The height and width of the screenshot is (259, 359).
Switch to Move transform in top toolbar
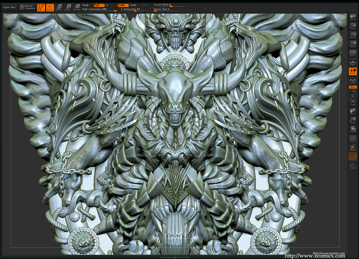pos(59,7)
